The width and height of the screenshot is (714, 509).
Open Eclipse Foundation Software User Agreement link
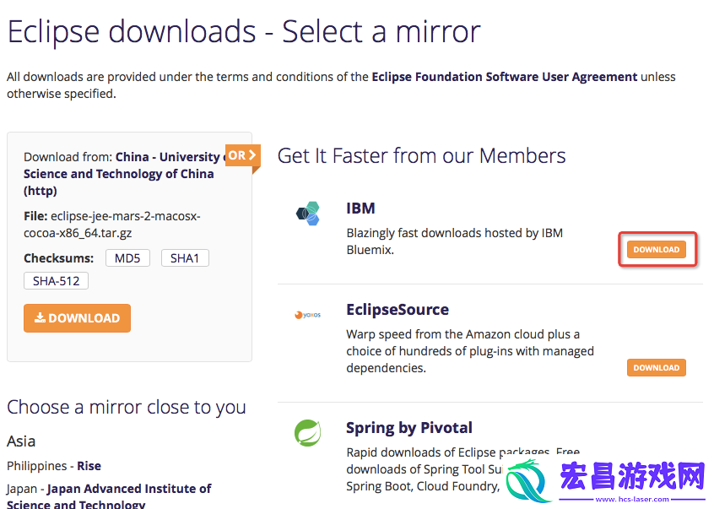coord(505,77)
